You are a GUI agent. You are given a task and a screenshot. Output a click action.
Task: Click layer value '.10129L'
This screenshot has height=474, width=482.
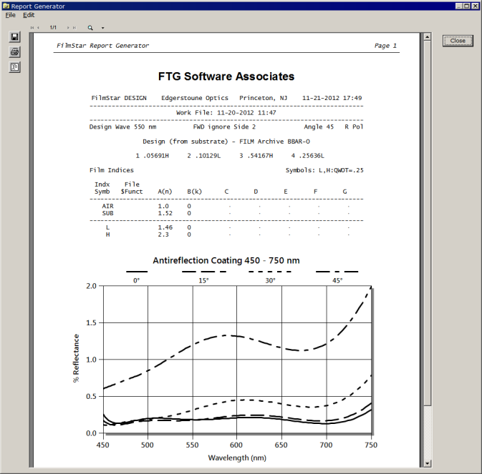(x=208, y=156)
